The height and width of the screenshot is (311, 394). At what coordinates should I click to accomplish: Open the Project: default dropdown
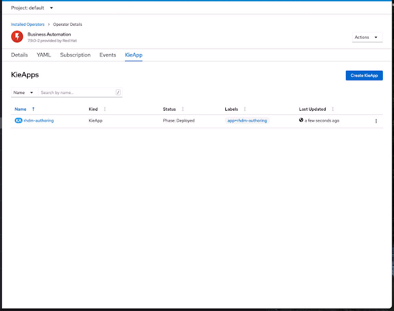(x=32, y=8)
